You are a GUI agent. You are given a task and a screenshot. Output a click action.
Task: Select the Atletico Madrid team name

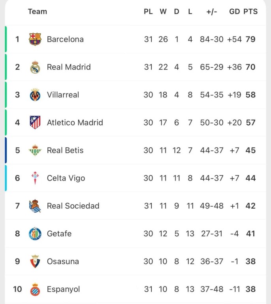click(x=75, y=122)
